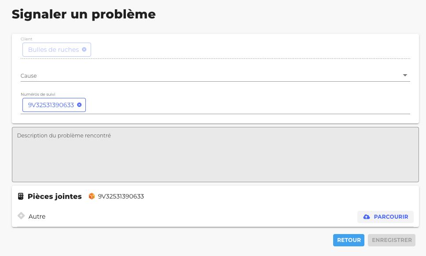Viewport: 426px width, 256px height.
Task: Open the Cause selection field
Action: (207, 76)
